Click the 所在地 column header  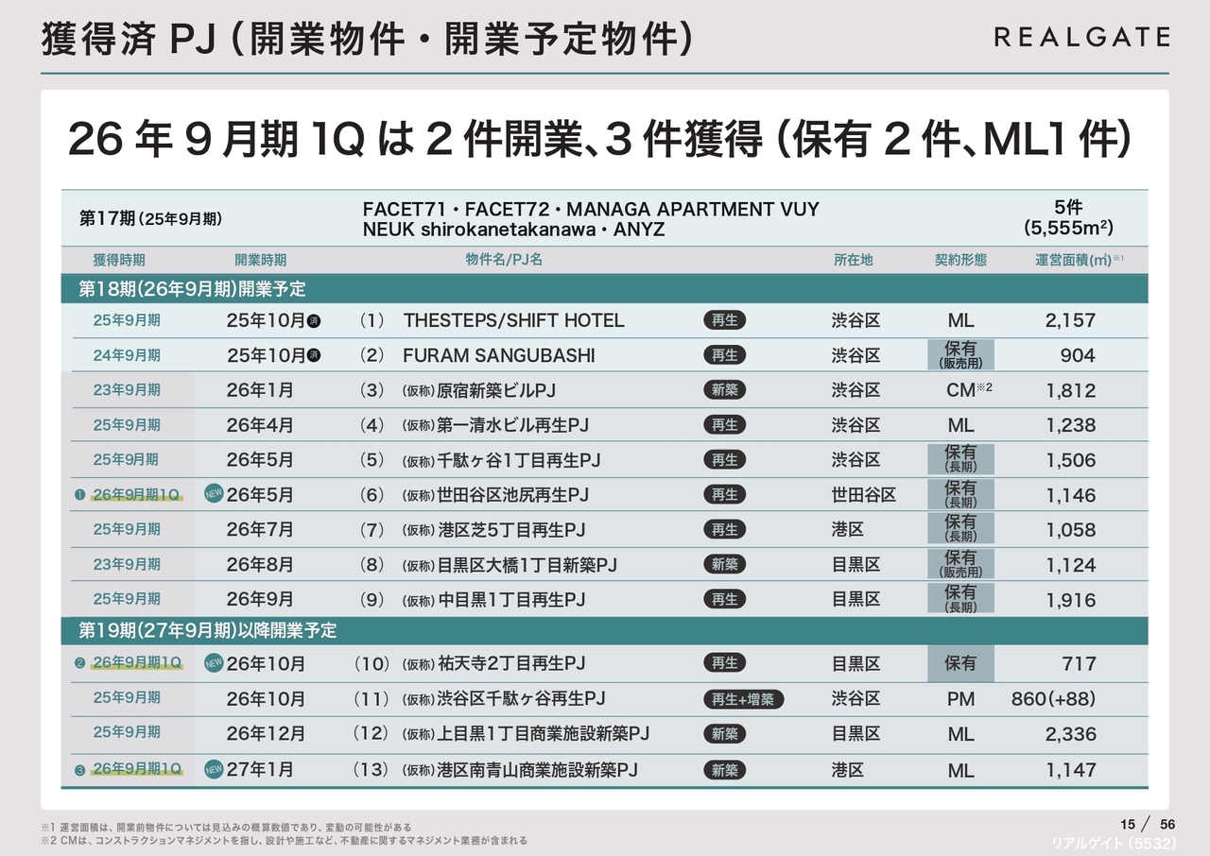853,260
